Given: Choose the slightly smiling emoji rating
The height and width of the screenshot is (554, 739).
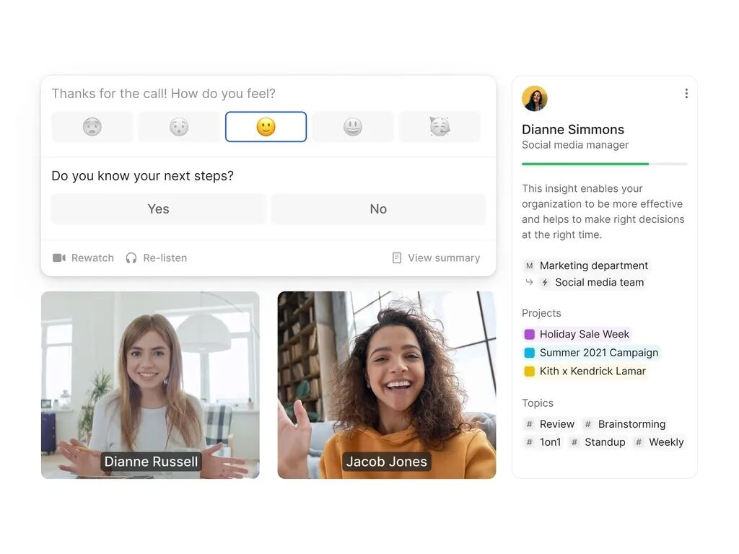Looking at the screenshot, I should [x=266, y=127].
